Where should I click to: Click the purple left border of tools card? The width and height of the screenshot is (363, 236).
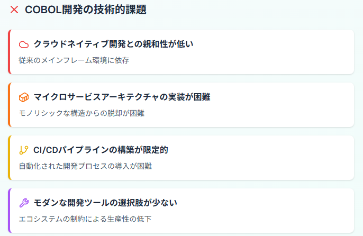[x=10, y=211]
